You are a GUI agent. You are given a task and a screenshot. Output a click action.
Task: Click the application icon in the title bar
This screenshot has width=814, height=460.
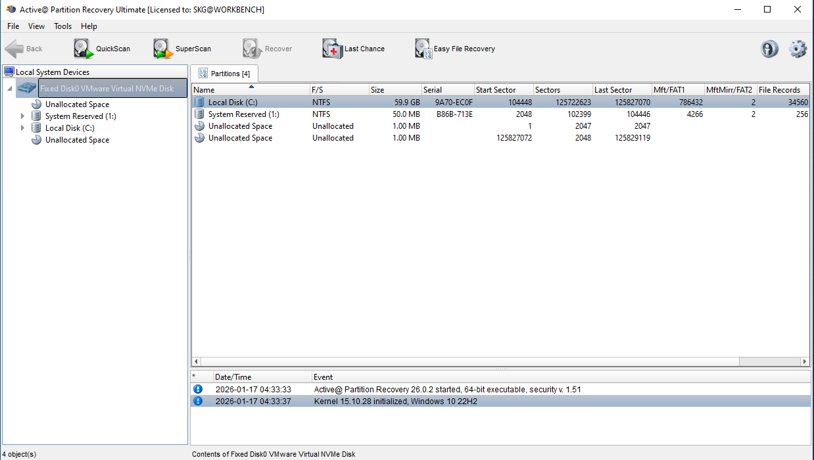11,9
